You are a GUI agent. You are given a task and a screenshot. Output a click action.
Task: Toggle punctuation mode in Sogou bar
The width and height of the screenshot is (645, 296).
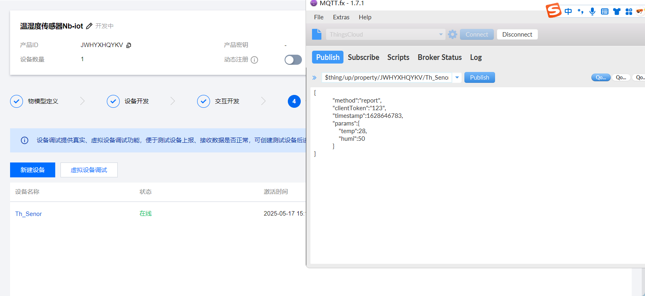580,11
